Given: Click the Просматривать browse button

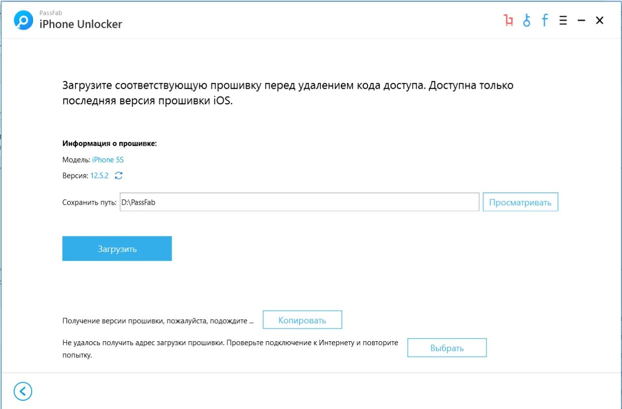Looking at the screenshot, I should point(520,202).
